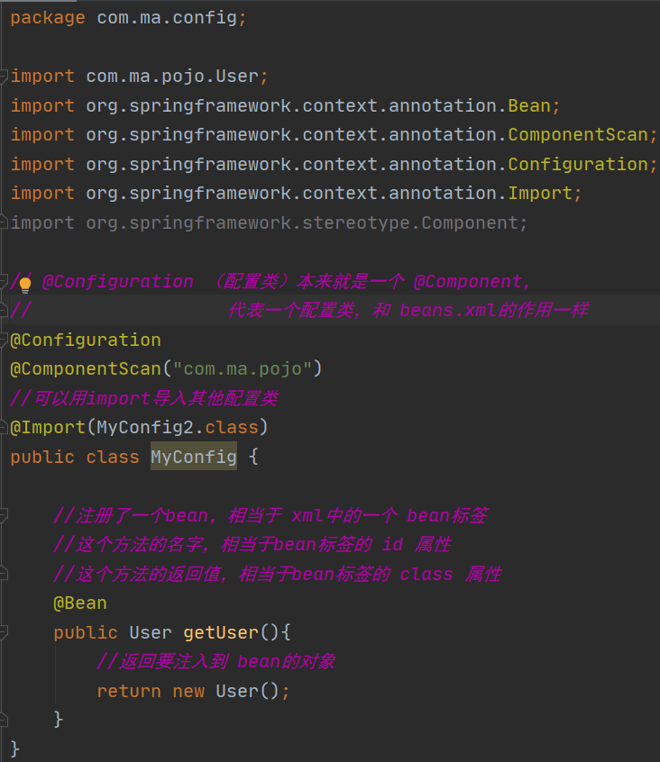Click fold end marker at getUser closing brace
The width and height of the screenshot is (660, 762).
coord(5,720)
